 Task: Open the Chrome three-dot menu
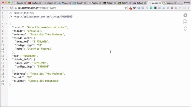pyautogui.click(x=189, y=8)
